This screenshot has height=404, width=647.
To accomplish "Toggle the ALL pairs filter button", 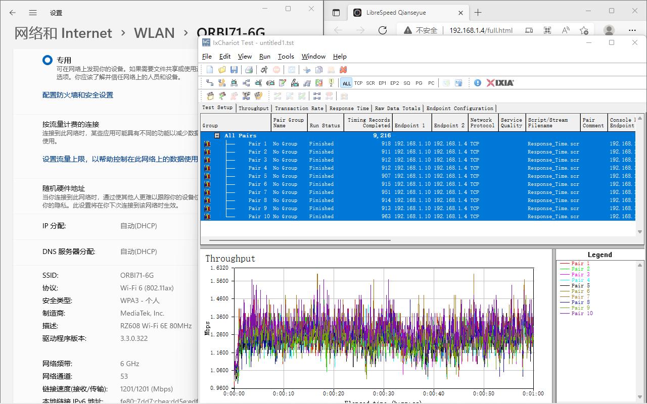I will [x=347, y=82].
